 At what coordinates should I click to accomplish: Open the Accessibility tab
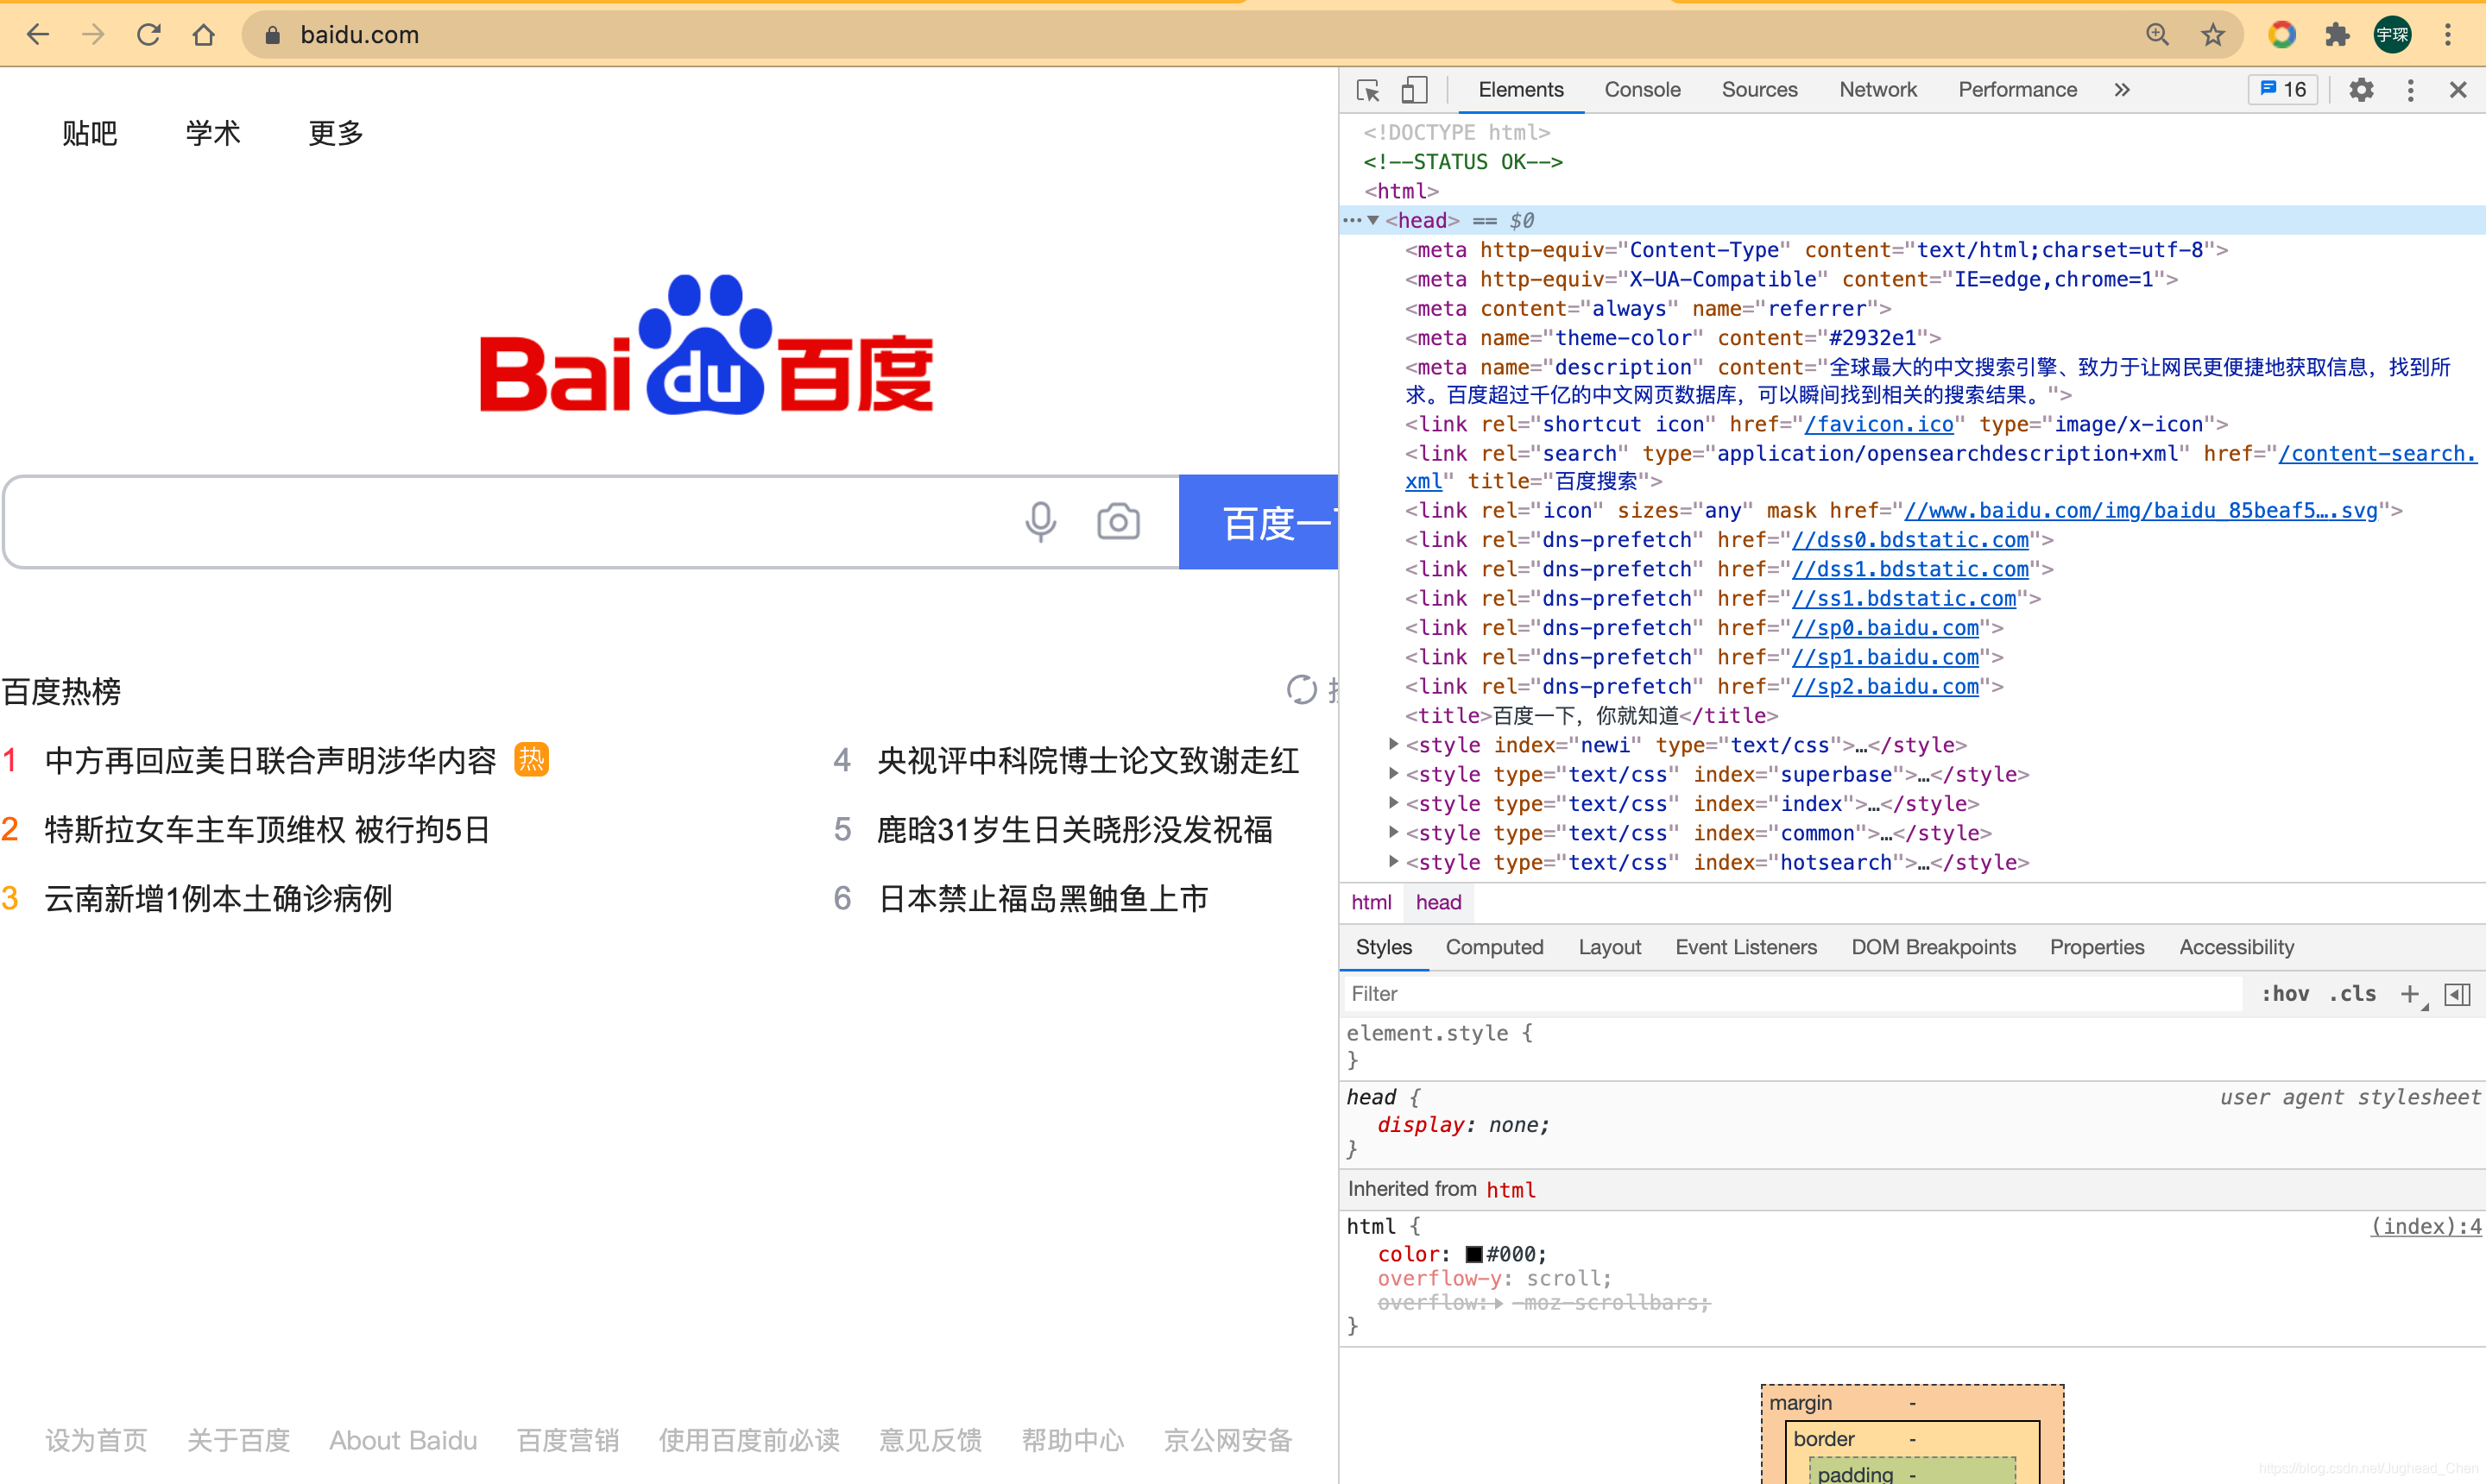(x=2236, y=947)
